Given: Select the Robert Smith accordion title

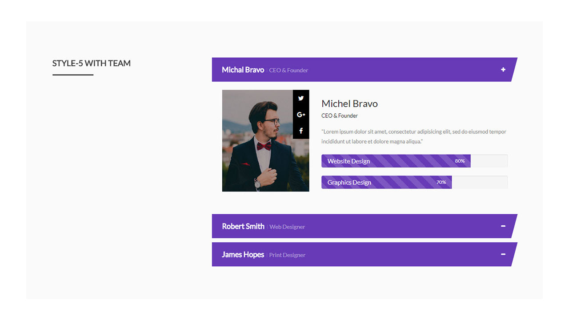Looking at the screenshot, I should (x=243, y=226).
